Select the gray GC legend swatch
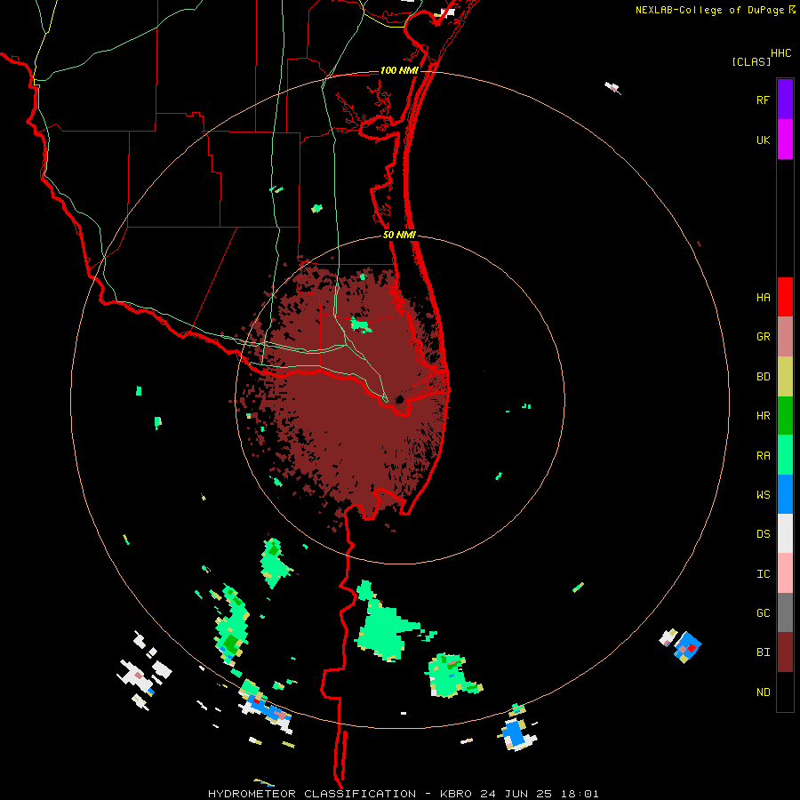Screen dimensions: 800x800 click(x=785, y=612)
